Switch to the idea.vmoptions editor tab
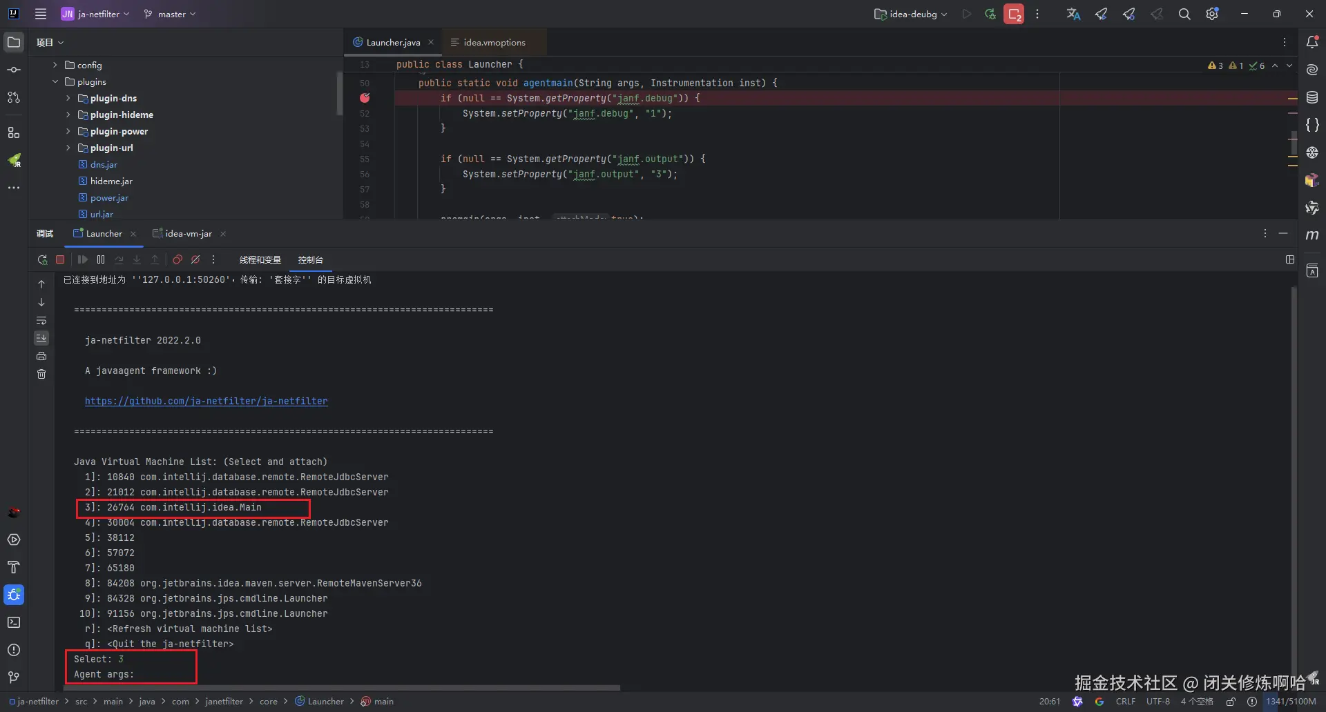This screenshot has width=1326, height=712. [x=493, y=42]
